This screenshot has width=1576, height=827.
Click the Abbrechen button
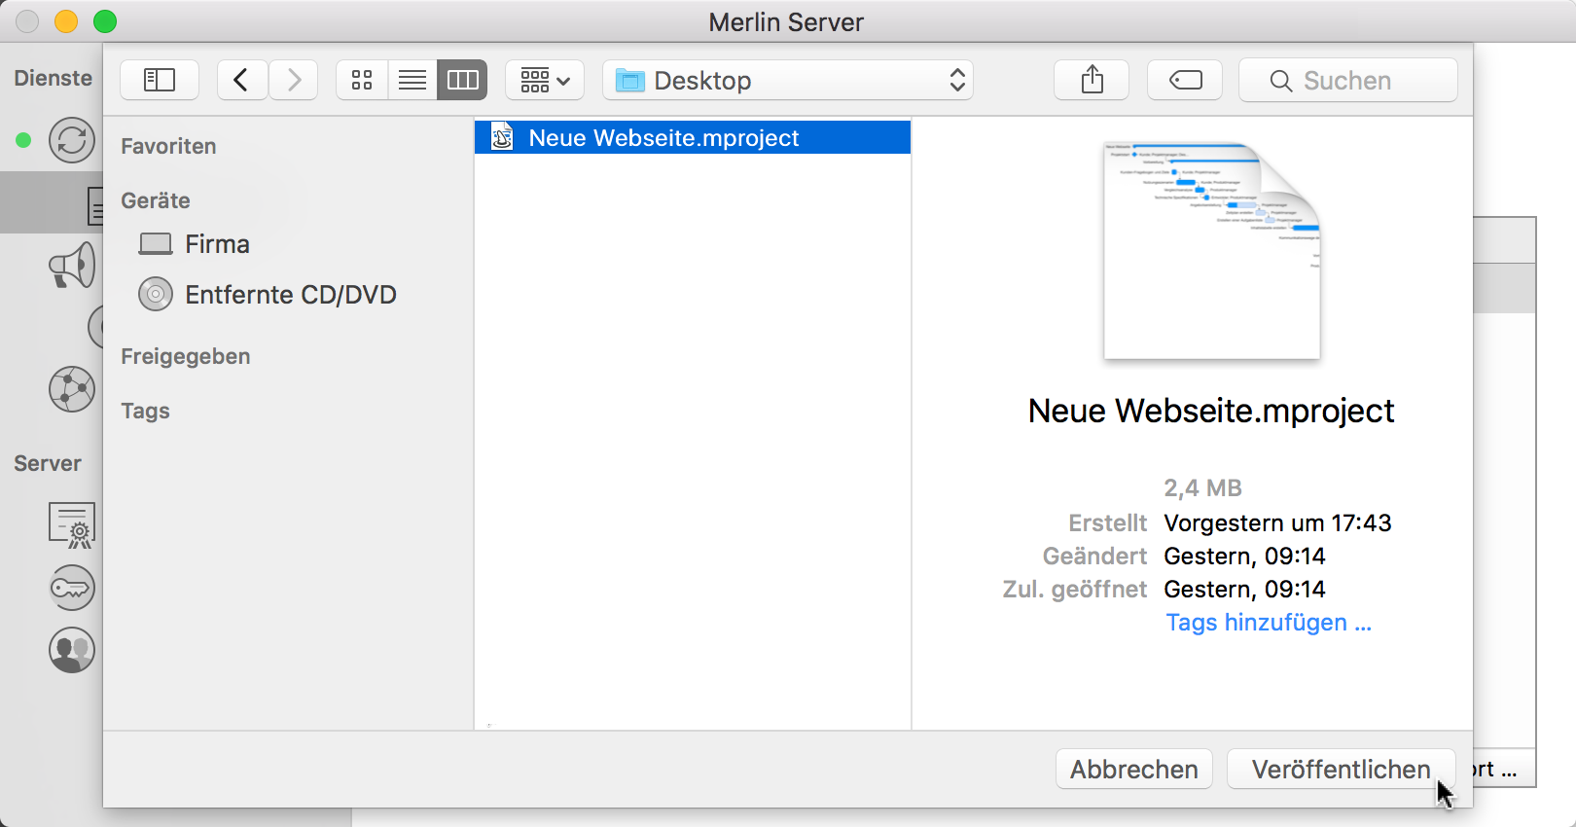coord(1134,769)
